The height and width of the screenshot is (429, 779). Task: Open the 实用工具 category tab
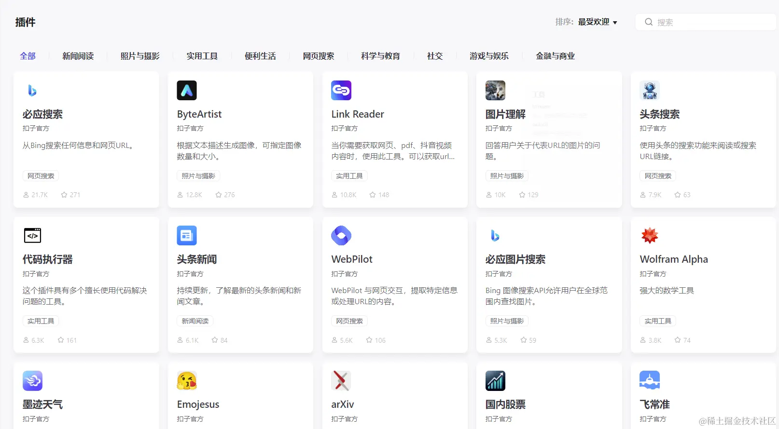coord(202,56)
